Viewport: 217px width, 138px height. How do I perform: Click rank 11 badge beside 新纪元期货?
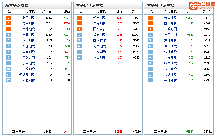(8, 75)
